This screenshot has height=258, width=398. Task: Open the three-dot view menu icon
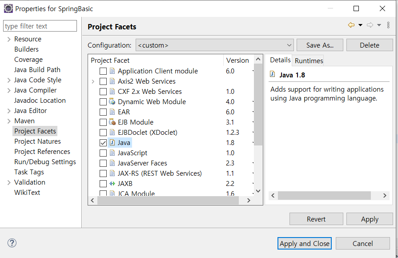(388, 25)
